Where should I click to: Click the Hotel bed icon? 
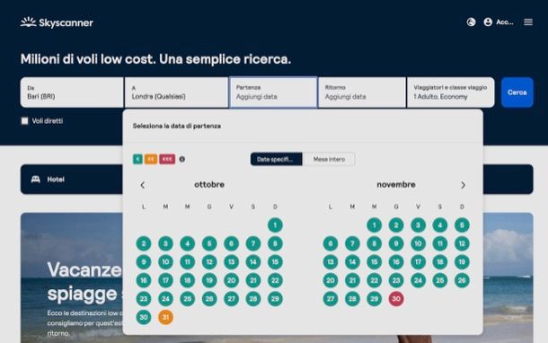point(36,180)
